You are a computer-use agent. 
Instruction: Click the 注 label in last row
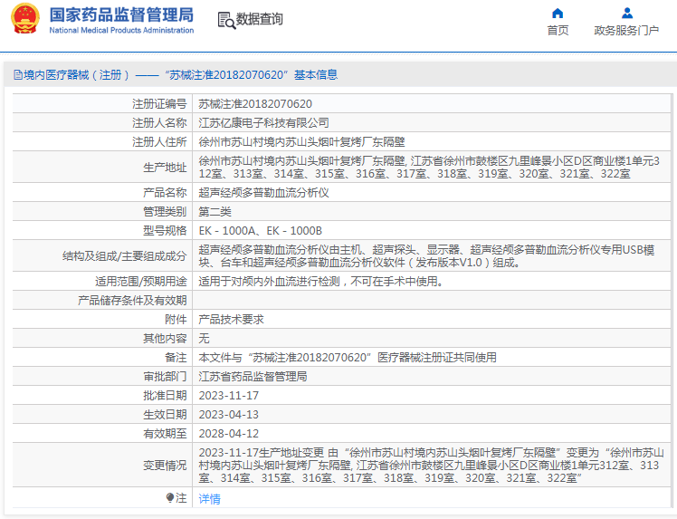pyautogui.click(x=181, y=498)
